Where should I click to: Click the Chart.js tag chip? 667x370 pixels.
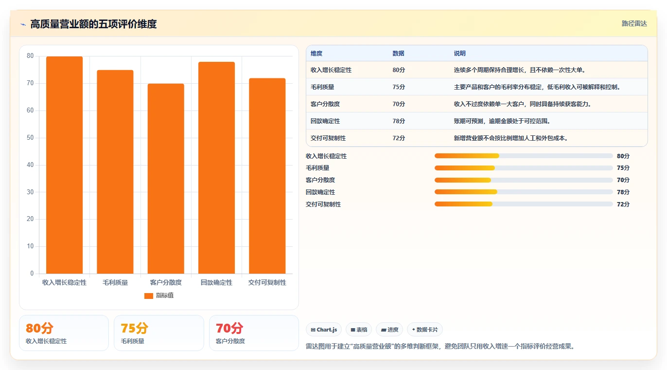click(x=324, y=330)
